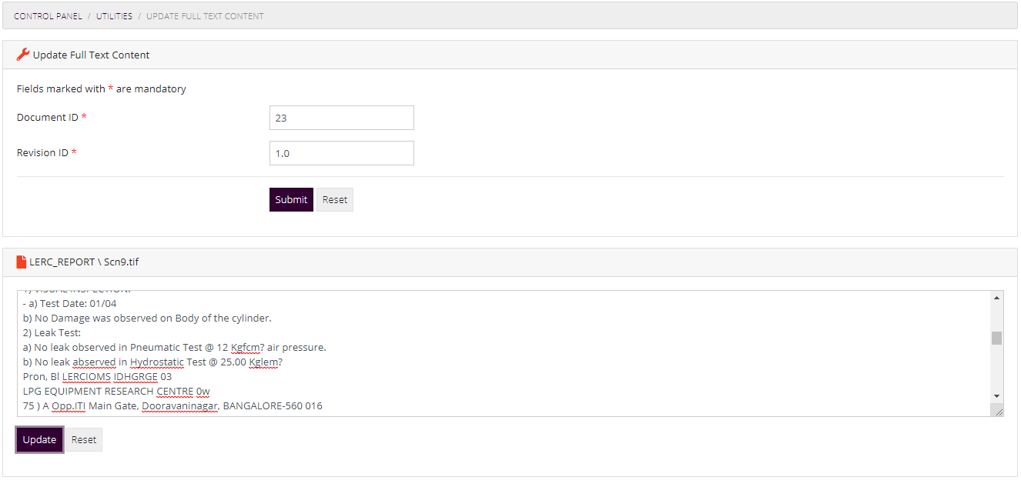Click the text area scrollbar thumb
1021x487 pixels.
click(x=996, y=338)
